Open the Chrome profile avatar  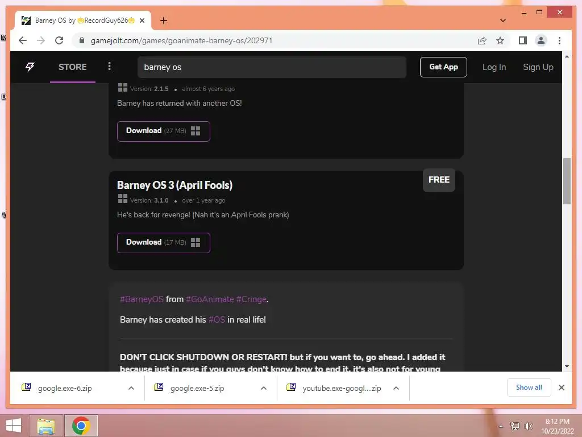pos(541,40)
